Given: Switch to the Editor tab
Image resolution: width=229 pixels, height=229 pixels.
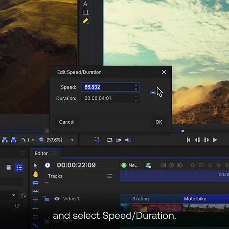Looking at the screenshot, I should (x=41, y=153).
